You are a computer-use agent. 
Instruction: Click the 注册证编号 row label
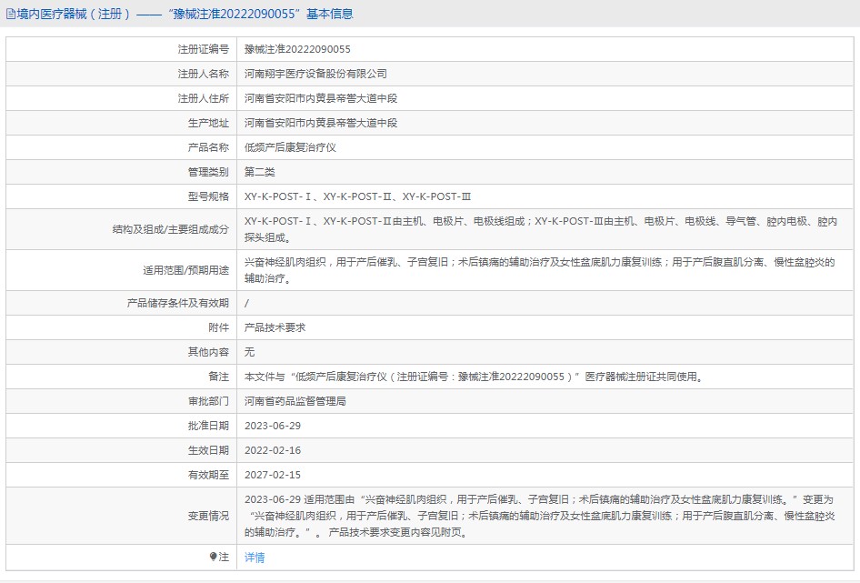203,49
